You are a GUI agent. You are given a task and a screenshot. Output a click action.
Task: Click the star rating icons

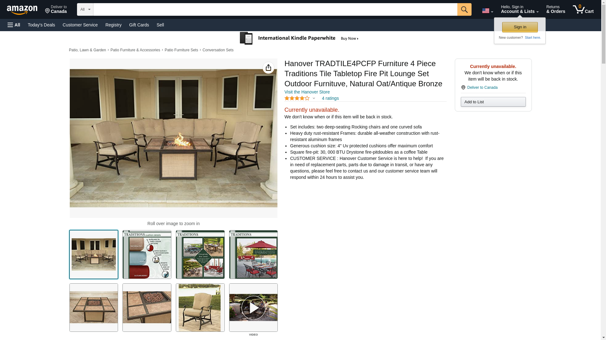coord(297,98)
